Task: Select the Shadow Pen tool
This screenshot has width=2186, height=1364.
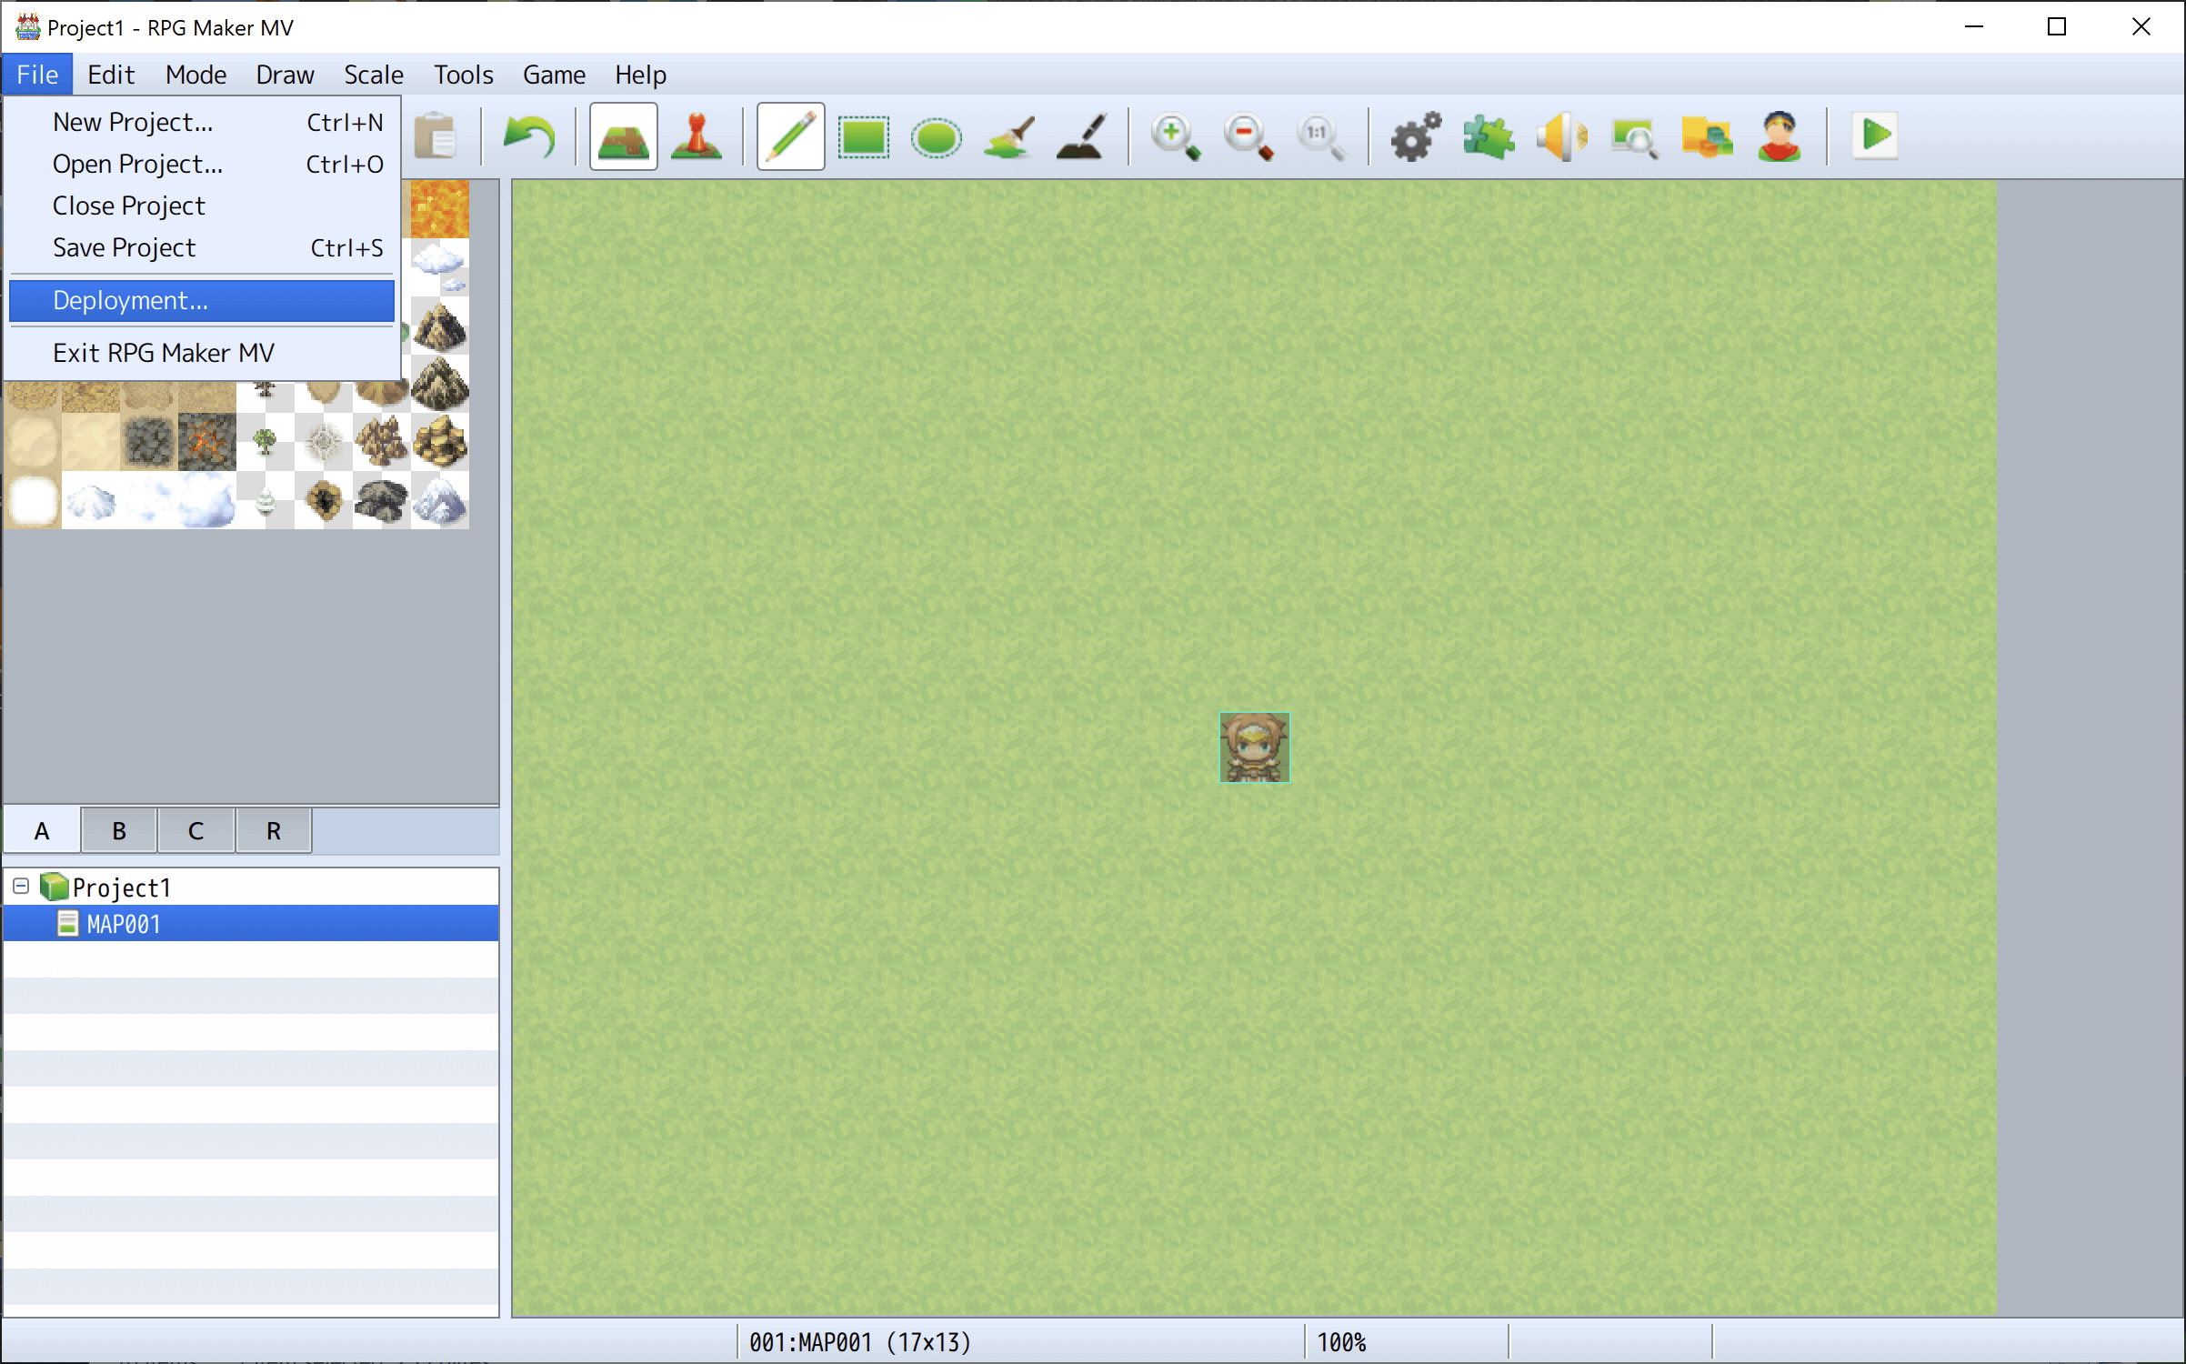Action: tap(1082, 137)
